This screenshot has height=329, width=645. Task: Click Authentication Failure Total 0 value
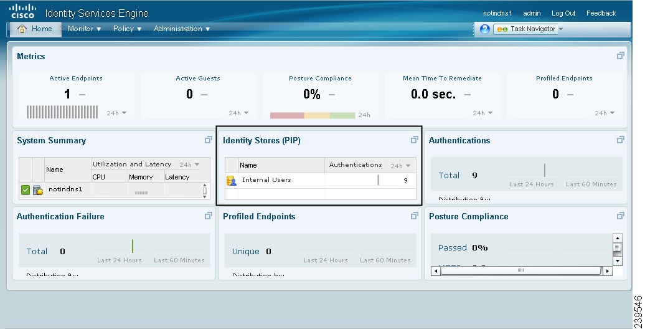point(62,251)
